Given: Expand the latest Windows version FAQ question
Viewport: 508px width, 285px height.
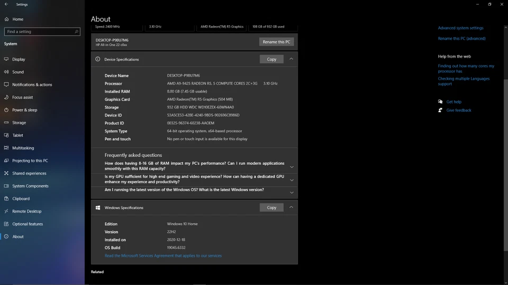Looking at the screenshot, I should coord(292,193).
